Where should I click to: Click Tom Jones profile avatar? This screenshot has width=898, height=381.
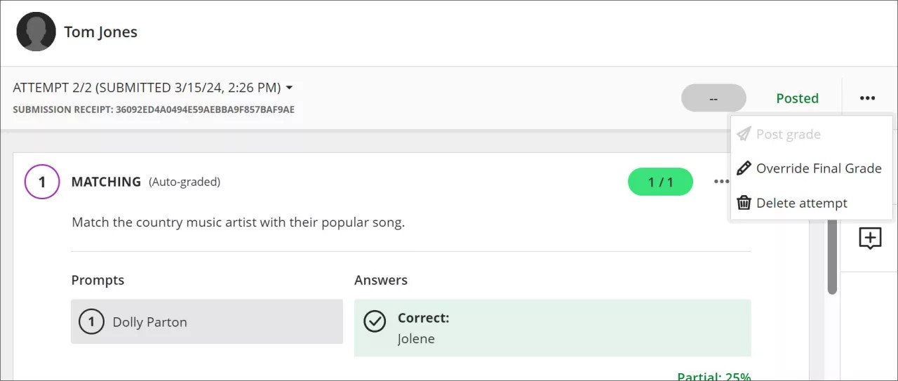[x=36, y=32]
